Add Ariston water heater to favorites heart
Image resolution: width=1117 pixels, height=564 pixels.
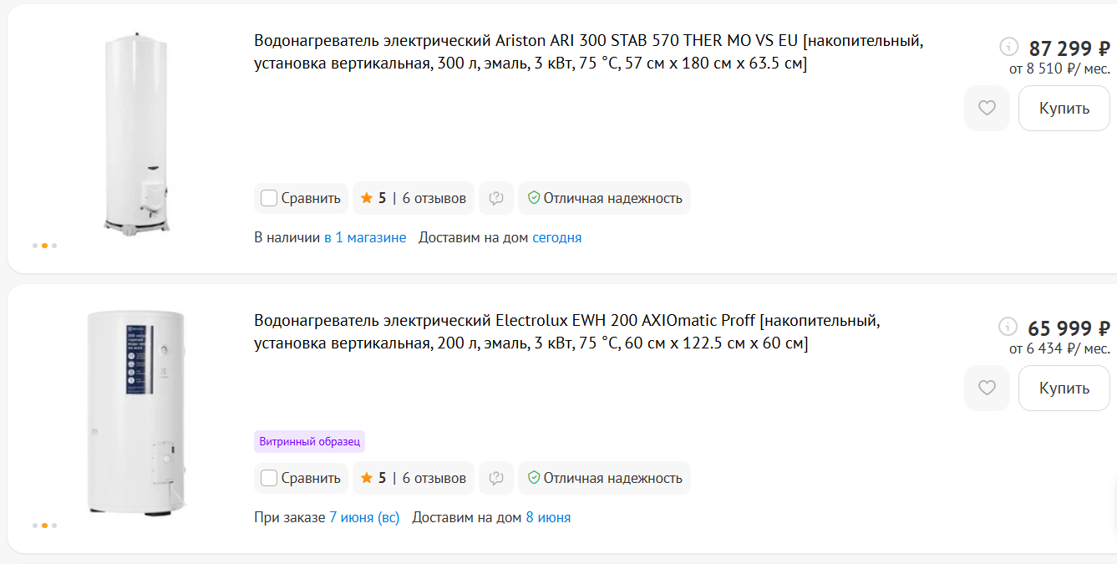click(987, 109)
